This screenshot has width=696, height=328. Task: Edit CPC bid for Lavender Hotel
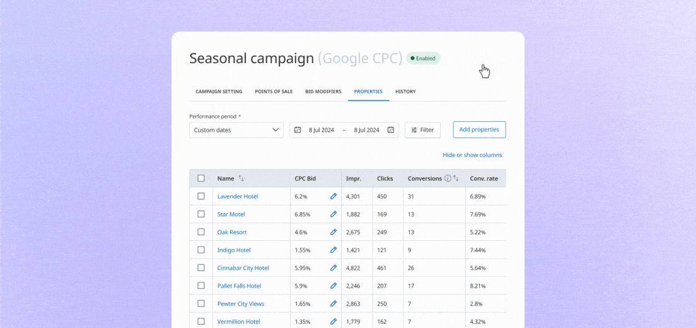[x=333, y=196]
